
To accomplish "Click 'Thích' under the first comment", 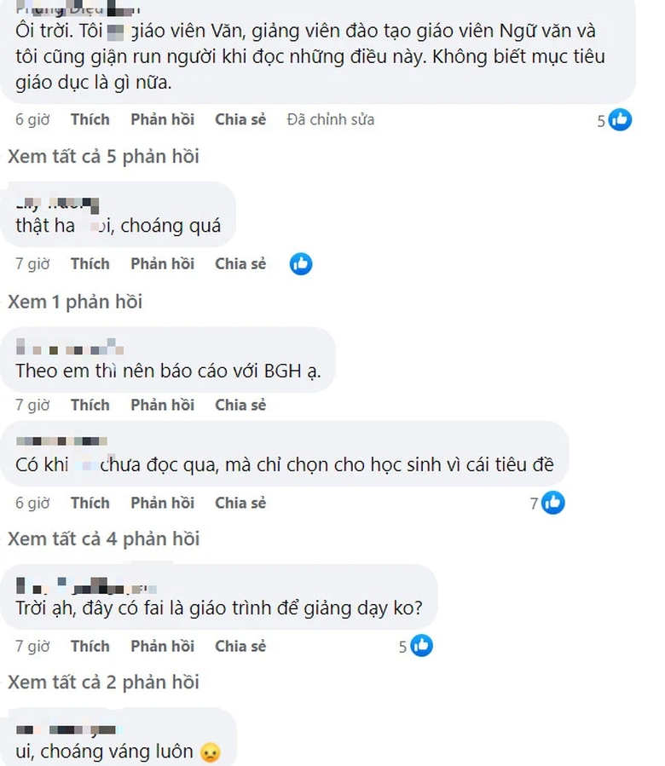I will click(90, 120).
